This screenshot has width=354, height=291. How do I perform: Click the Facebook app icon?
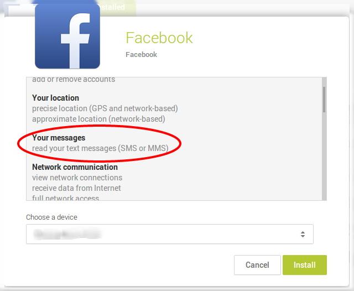pos(67,36)
